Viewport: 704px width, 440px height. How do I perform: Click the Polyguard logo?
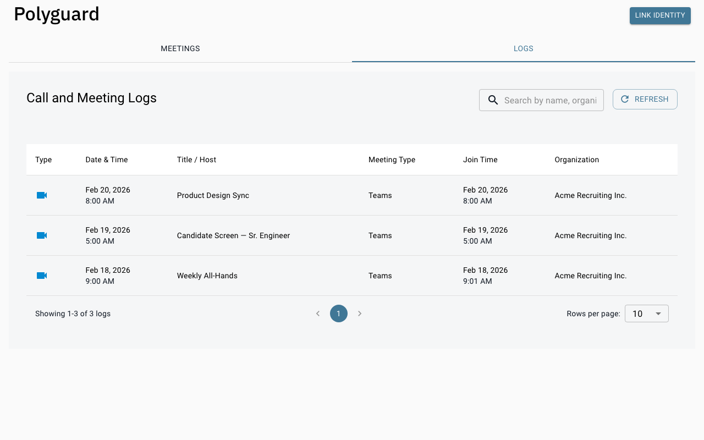(56, 14)
